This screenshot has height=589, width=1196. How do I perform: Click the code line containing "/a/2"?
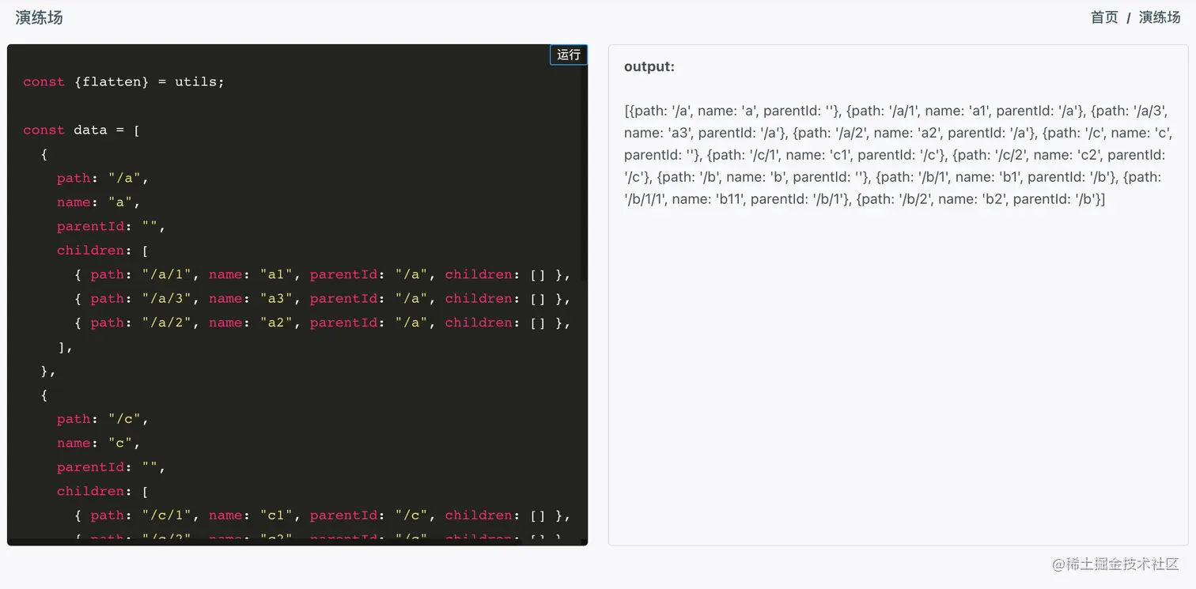click(x=322, y=323)
